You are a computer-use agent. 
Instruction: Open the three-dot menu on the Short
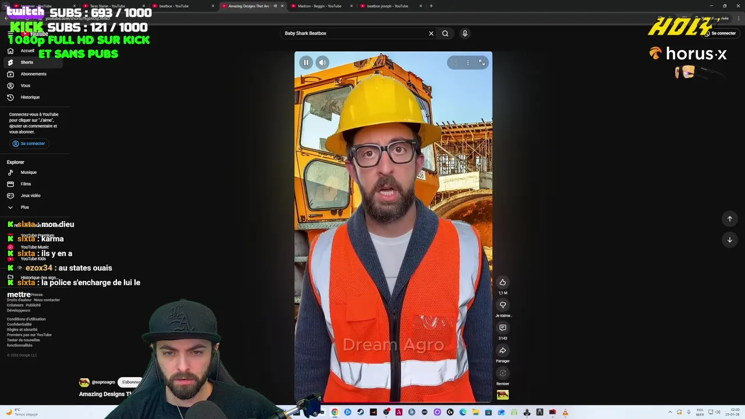(x=467, y=62)
